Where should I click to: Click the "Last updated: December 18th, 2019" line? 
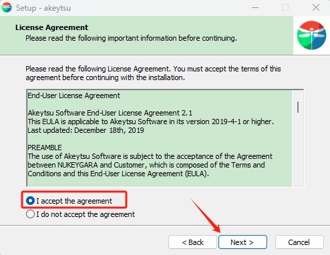pyautogui.click(x=86, y=130)
